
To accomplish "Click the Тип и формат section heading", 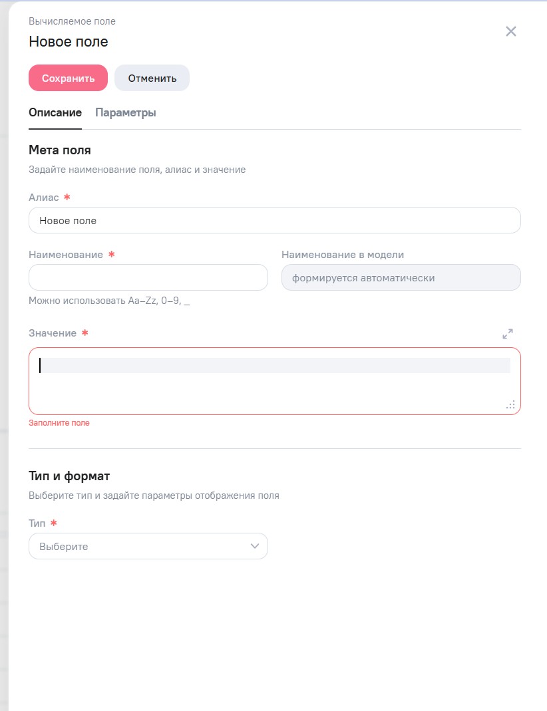I will click(x=69, y=476).
